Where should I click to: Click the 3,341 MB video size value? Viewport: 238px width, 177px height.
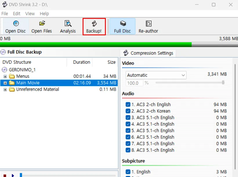click(217, 74)
